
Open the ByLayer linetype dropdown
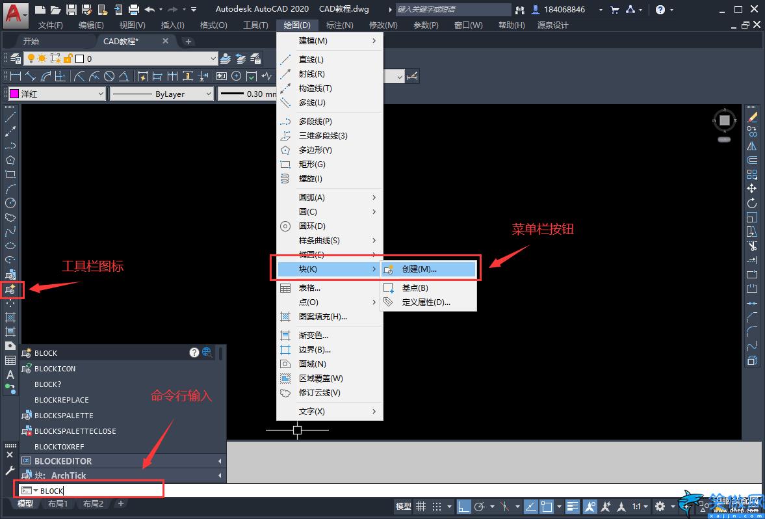point(161,94)
